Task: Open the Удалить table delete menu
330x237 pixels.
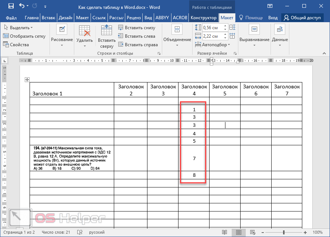Action: (x=85, y=36)
